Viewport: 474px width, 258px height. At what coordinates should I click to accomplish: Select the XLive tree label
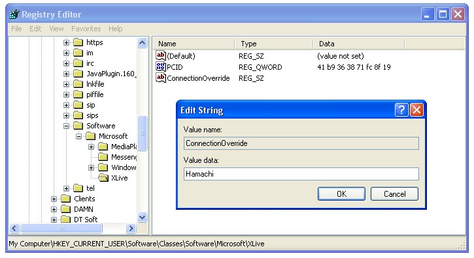[120, 178]
